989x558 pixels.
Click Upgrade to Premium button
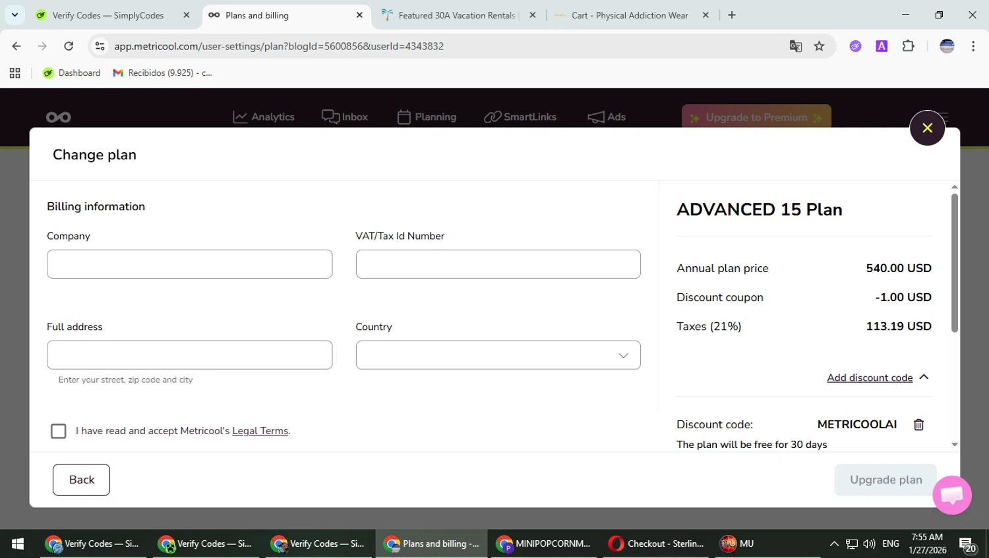click(x=756, y=117)
